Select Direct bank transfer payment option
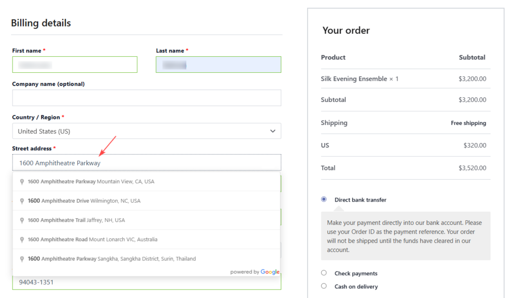The image size is (514, 298). pos(324,200)
